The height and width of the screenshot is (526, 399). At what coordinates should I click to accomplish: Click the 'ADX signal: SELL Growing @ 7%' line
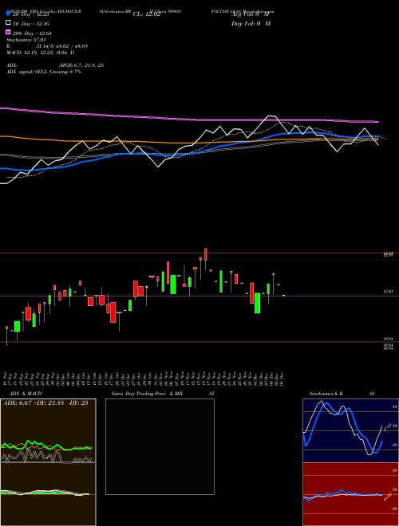44,72
